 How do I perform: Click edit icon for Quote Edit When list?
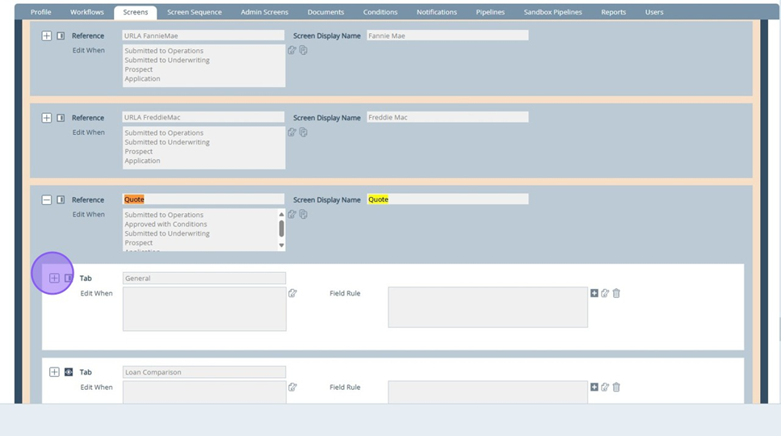(x=292, y=215)
